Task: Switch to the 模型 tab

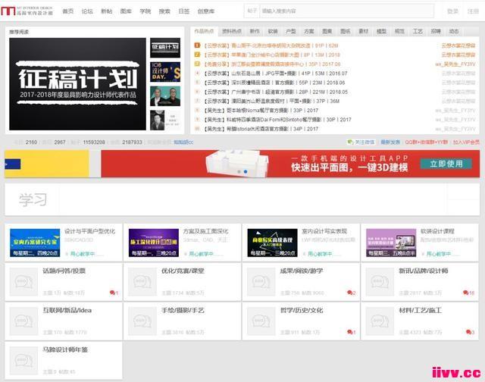Action: [381, 31]
